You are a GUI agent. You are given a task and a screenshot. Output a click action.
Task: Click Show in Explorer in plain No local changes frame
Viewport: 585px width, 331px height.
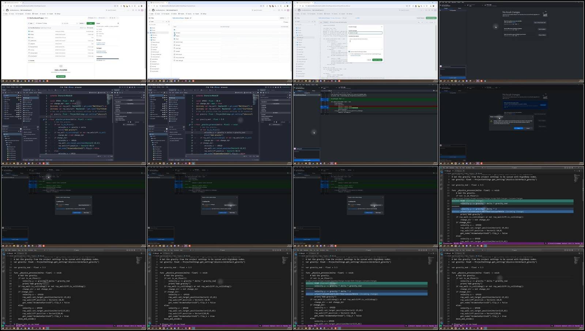point(542,29)
